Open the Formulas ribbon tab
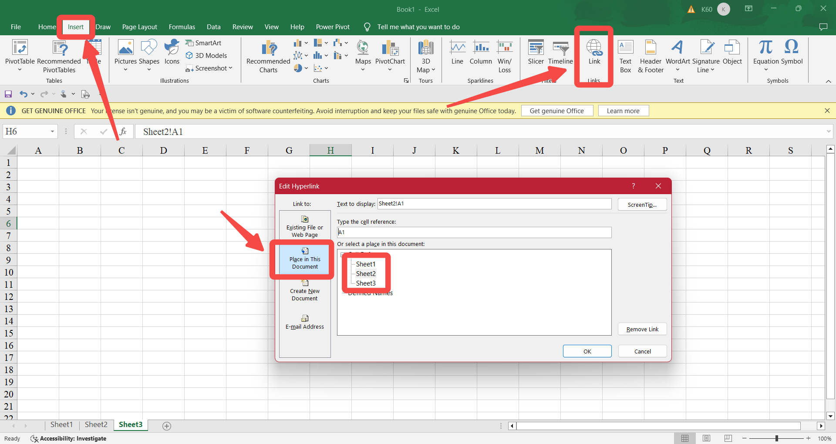The height and width of the screenshot is (444, 836). 182,27
